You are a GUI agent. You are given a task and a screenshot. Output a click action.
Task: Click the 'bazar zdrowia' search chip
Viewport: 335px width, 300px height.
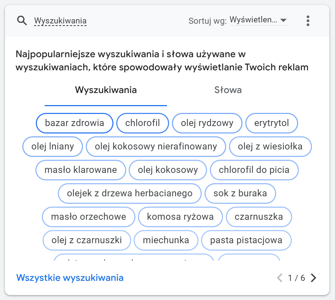74,123
